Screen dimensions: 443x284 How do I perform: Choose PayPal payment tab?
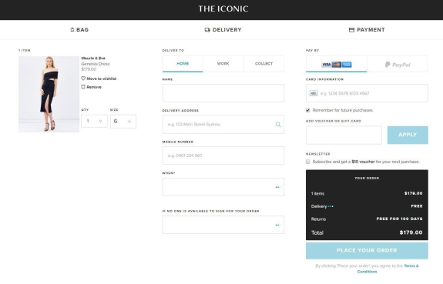[398, 65]
